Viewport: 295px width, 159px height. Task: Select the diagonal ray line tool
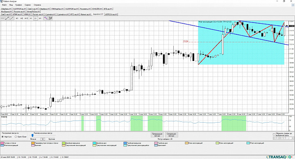[x=11, y=18]
